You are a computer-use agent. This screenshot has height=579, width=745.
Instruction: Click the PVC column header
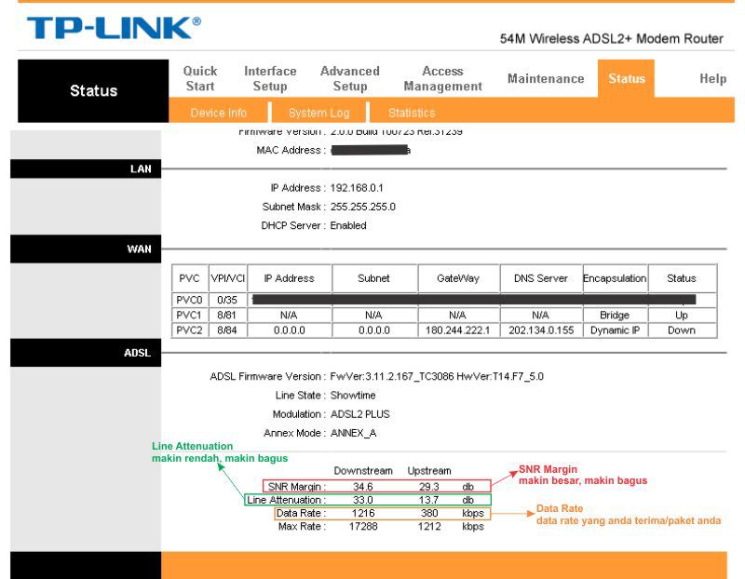click(189, 278)
